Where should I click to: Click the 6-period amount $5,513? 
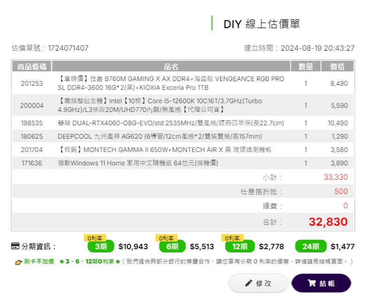click(x=202, y=246)
